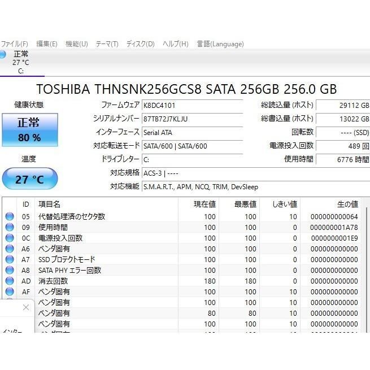370x370 pixels.
Task: Open the 編集(E) menu
Action: [47, 44]
